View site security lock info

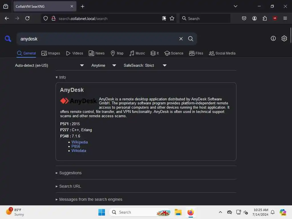(54, 18)
